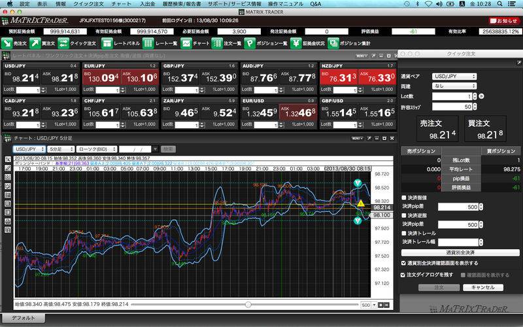
Task: Click the USD/JPY Lot数 field in rate panel
Action: pyautogui.click(x=28, y=90)
